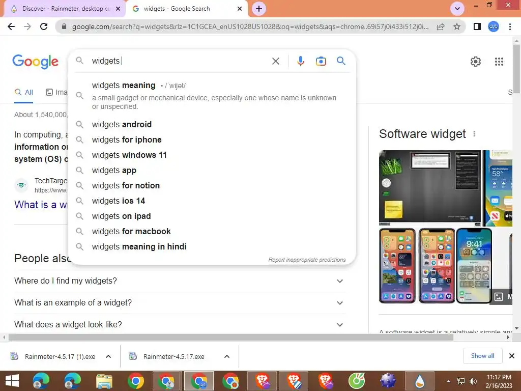
Task: Close the widgets Google Search tab
Action: [x=240, y=9]
